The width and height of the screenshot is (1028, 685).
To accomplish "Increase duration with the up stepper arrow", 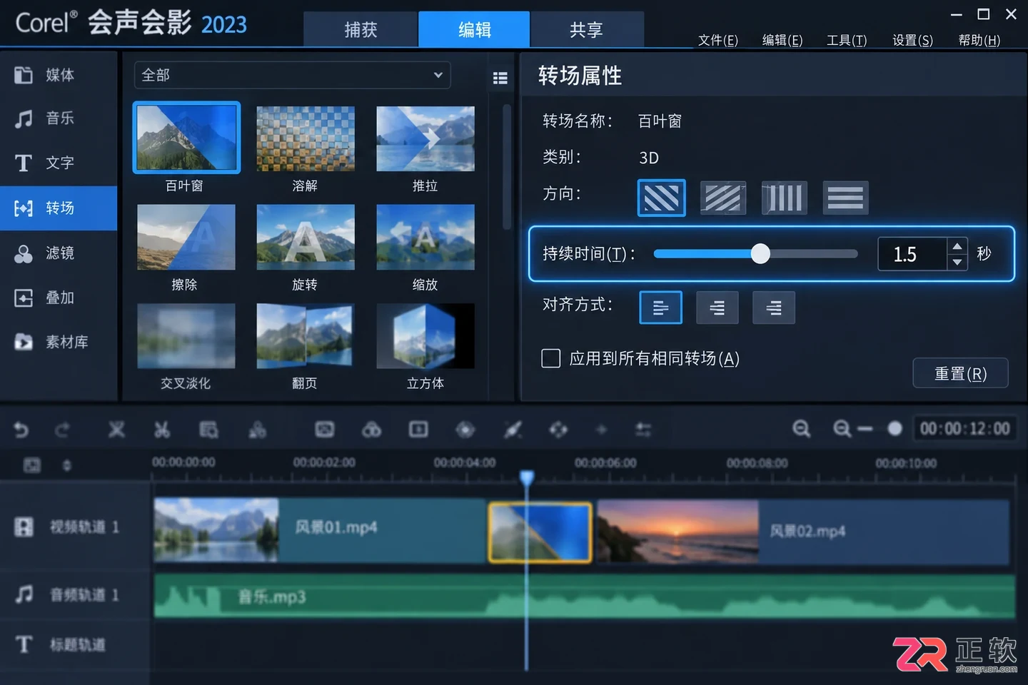I will click(x=957, y=246).
